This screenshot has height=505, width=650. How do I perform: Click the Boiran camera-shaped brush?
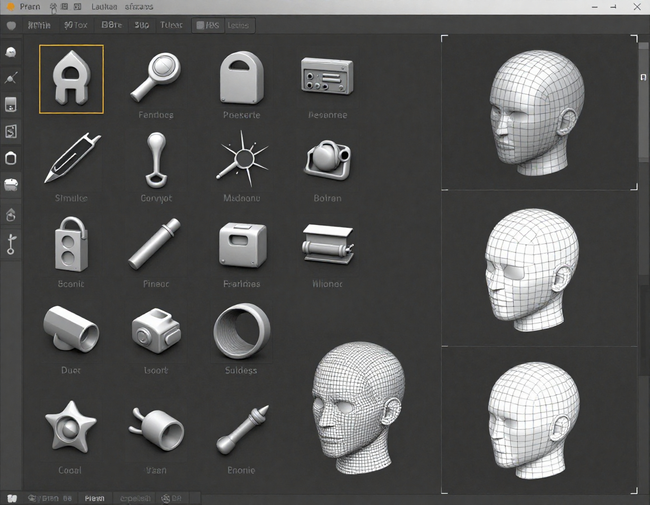[x=327, y=159]
